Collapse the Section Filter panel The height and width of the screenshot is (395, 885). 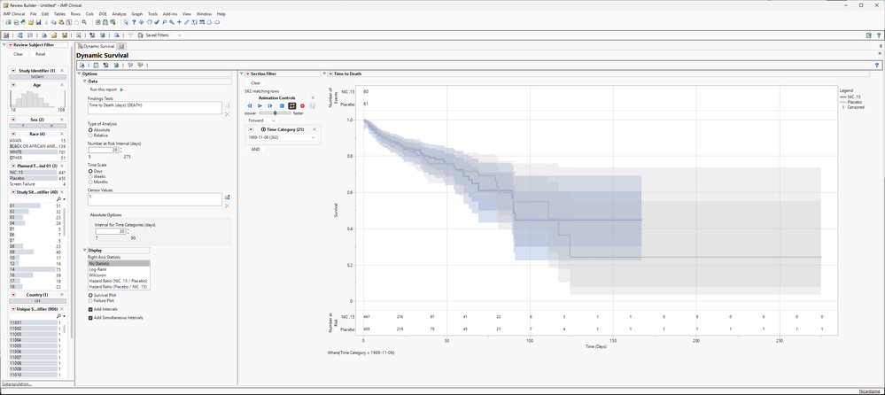pyautogui.click(x=241, y=74)
